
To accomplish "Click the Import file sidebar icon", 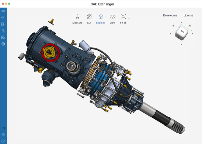I will 3,18.
